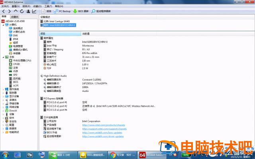Open the support.intel.com chipsets link
The height and width of the screenshot is (159, 255).
coord(104,129)
